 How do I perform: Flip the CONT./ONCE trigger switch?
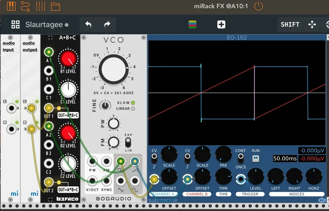click(x=241, y=158)
